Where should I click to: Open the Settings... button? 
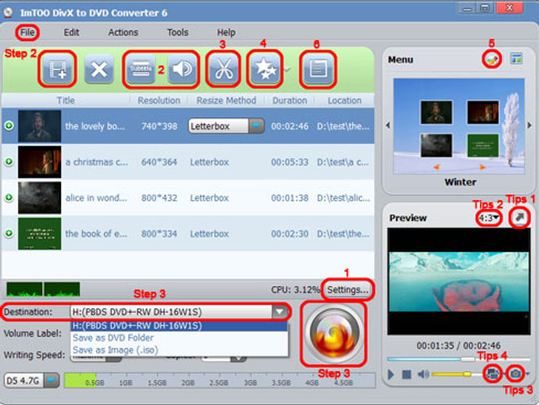(348, 290)
